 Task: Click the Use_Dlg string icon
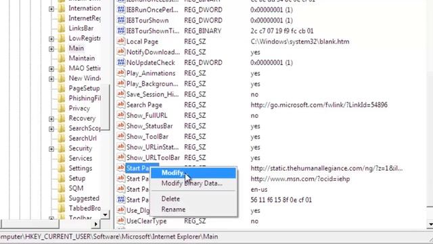pos(120,210)
